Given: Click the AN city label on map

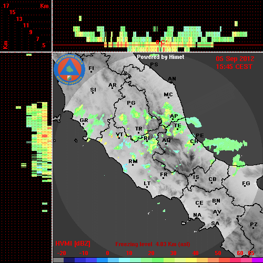Looking at the screenshot, I should (x=172, y=79).
